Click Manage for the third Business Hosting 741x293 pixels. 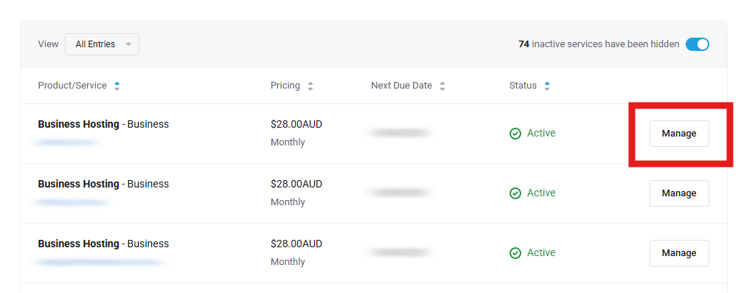679,252
